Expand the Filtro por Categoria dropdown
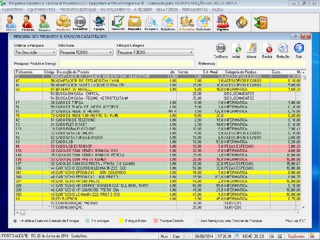320x240 pixels. coord(191,52)
